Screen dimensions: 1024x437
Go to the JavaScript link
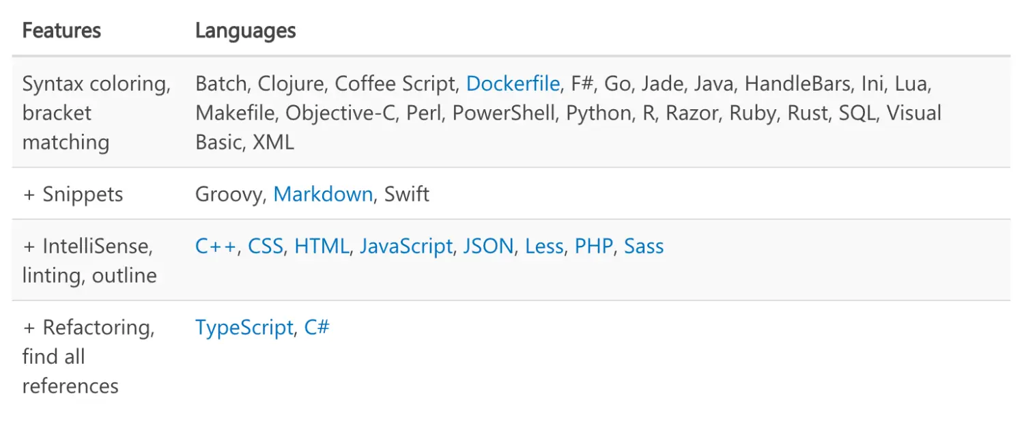pos(406,246)
